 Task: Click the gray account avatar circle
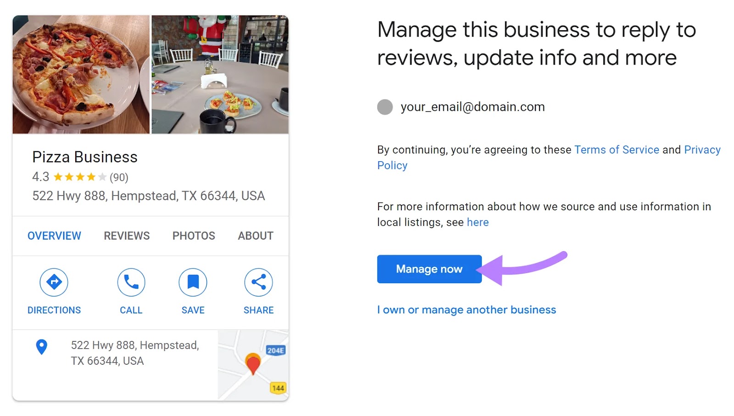[x=385, y=107]
